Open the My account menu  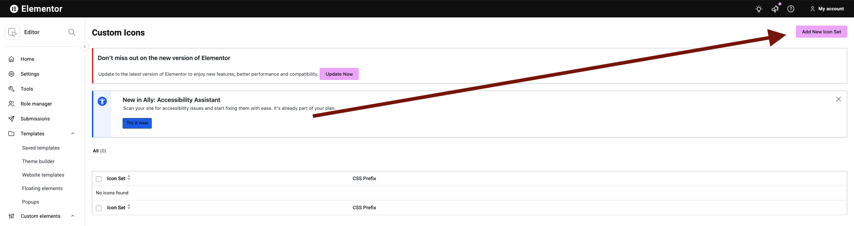pos(827,9)
